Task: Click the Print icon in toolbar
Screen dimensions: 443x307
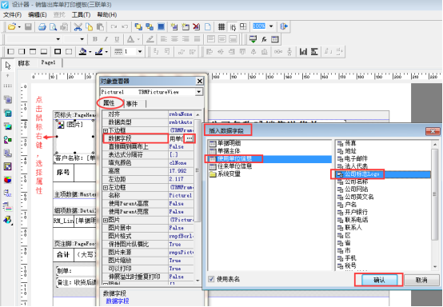Action: tap(42, 27)
